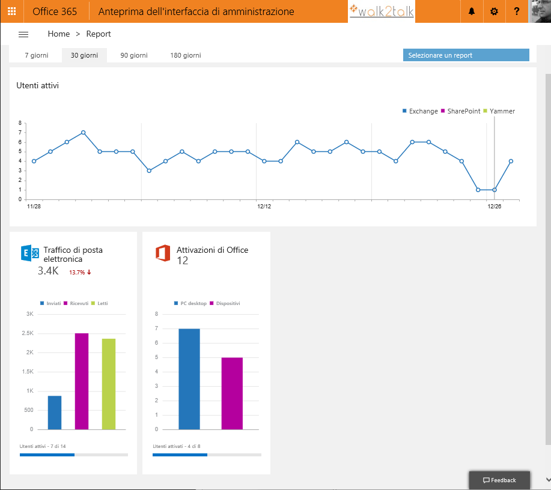Click the green Letti bar

(109, 384)
